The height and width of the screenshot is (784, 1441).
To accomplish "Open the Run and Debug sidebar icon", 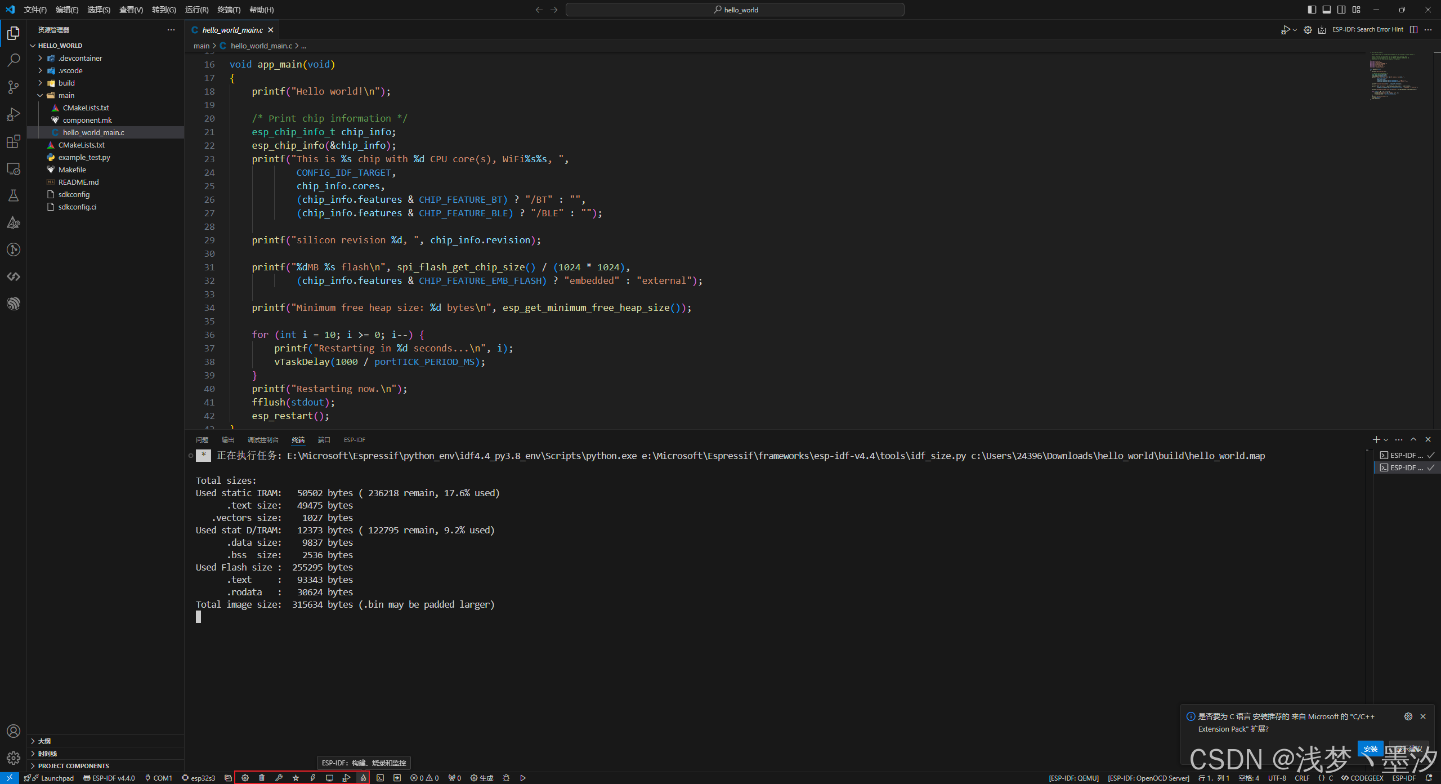I will click(14, 114).
